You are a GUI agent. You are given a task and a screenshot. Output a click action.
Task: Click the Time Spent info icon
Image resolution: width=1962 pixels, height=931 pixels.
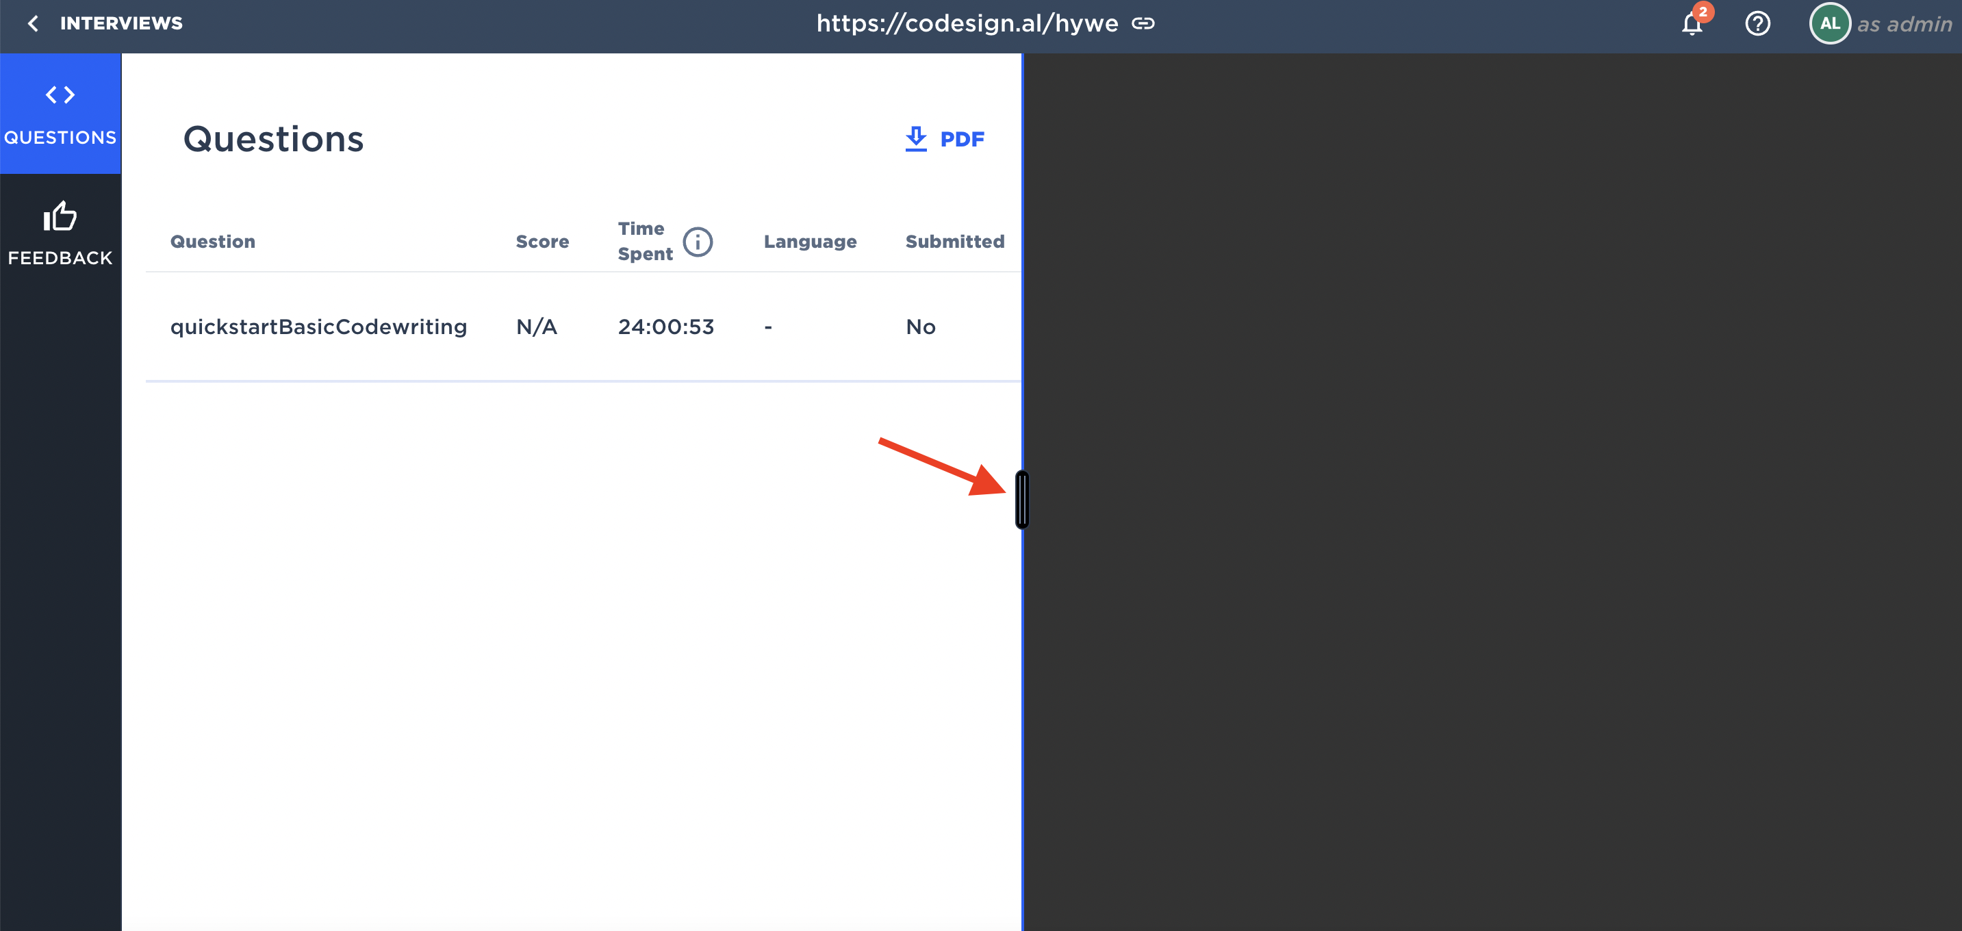click(x=697, y=242)
